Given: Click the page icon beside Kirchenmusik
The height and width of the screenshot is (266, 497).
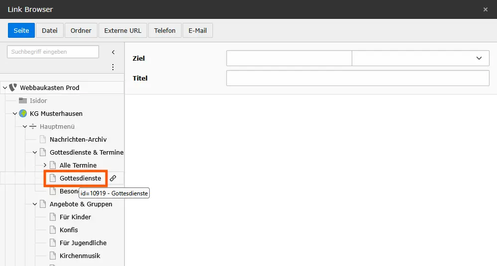Looking at the screenshot, I should [53, 256].
